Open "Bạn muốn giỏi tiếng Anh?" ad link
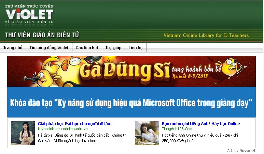264x154 pixels. (x=201, y=124)
